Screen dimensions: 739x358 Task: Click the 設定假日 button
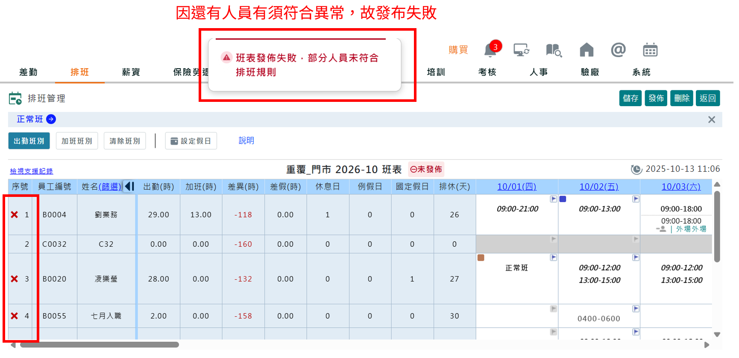pyautogui.click(x=191, y=141)
